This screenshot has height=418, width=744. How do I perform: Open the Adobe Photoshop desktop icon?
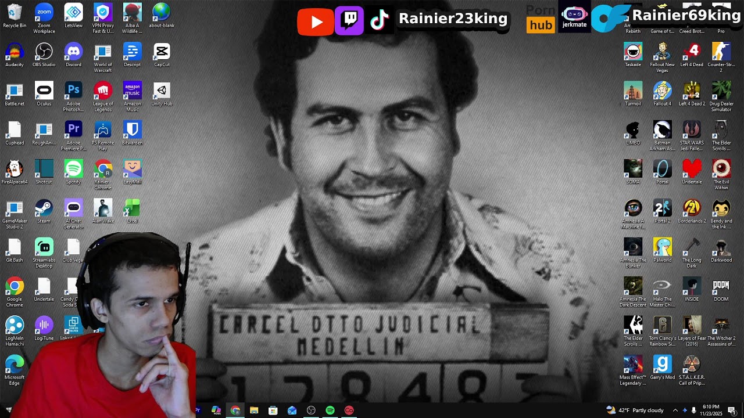(x=73, y=96)
